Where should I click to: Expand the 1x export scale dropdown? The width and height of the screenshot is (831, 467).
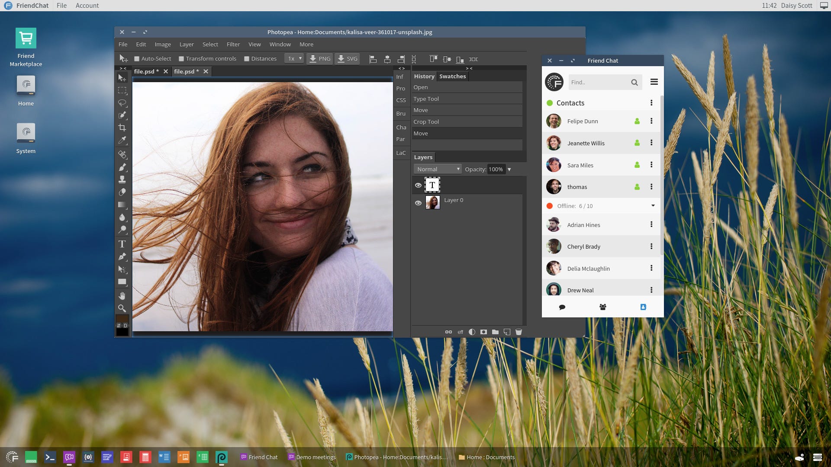click(294, 58)
